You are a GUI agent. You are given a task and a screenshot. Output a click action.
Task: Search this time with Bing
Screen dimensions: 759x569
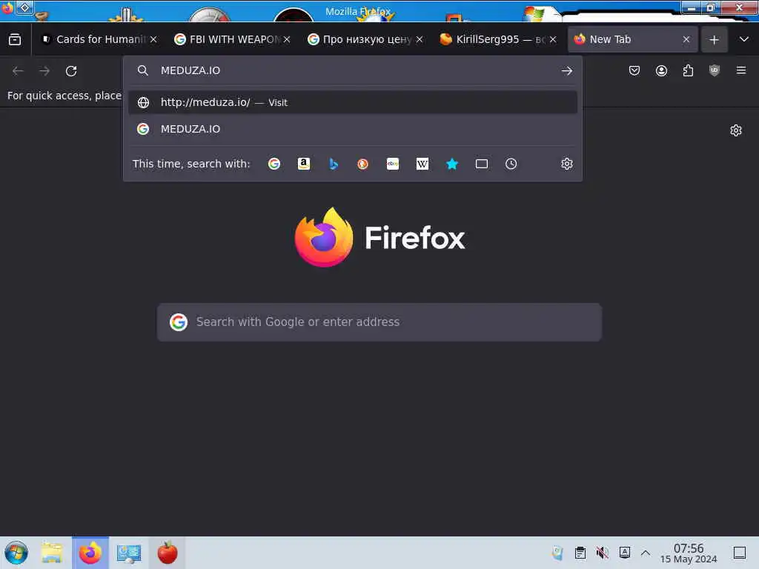334,164
